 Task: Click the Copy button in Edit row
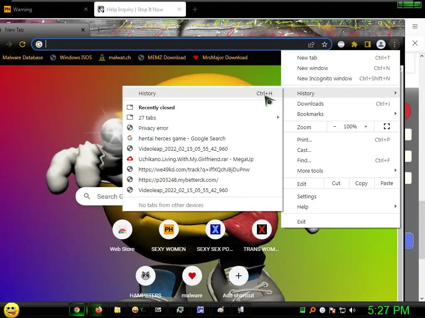click(361, 183)
